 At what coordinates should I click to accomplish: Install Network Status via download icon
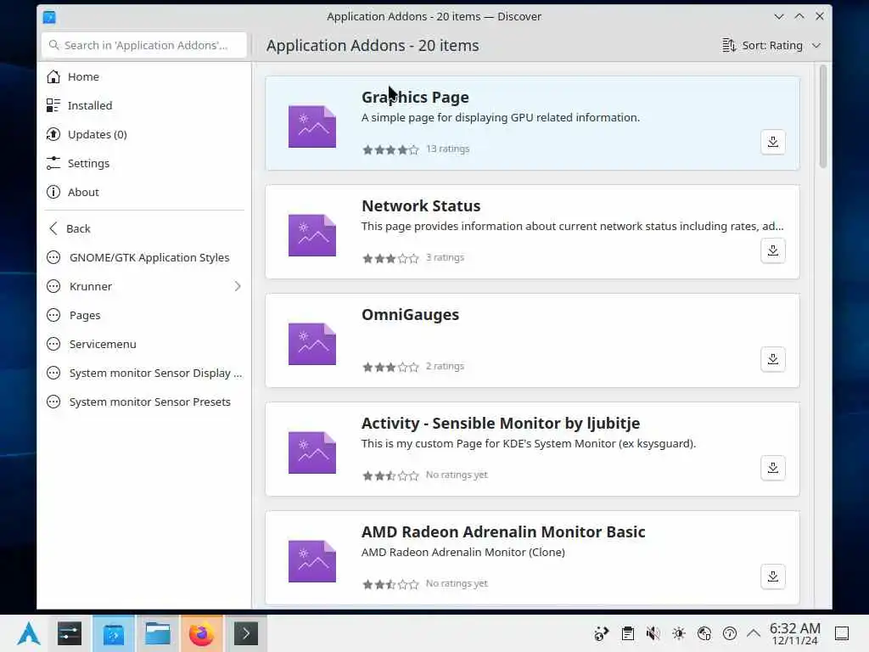[x=772, y=250]
